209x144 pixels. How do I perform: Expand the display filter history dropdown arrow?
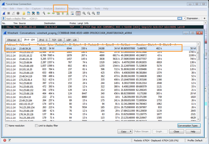tap(184, 18)
